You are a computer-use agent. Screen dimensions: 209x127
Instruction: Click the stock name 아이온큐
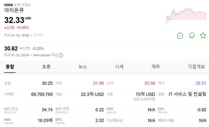point(14,10)
